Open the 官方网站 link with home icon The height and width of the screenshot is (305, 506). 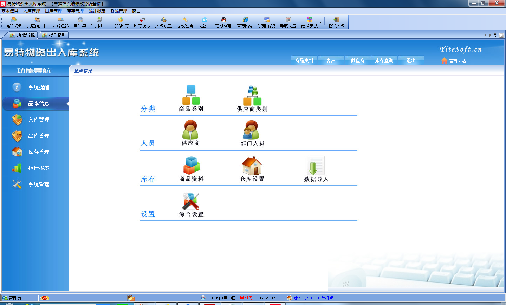click(454, 61)
